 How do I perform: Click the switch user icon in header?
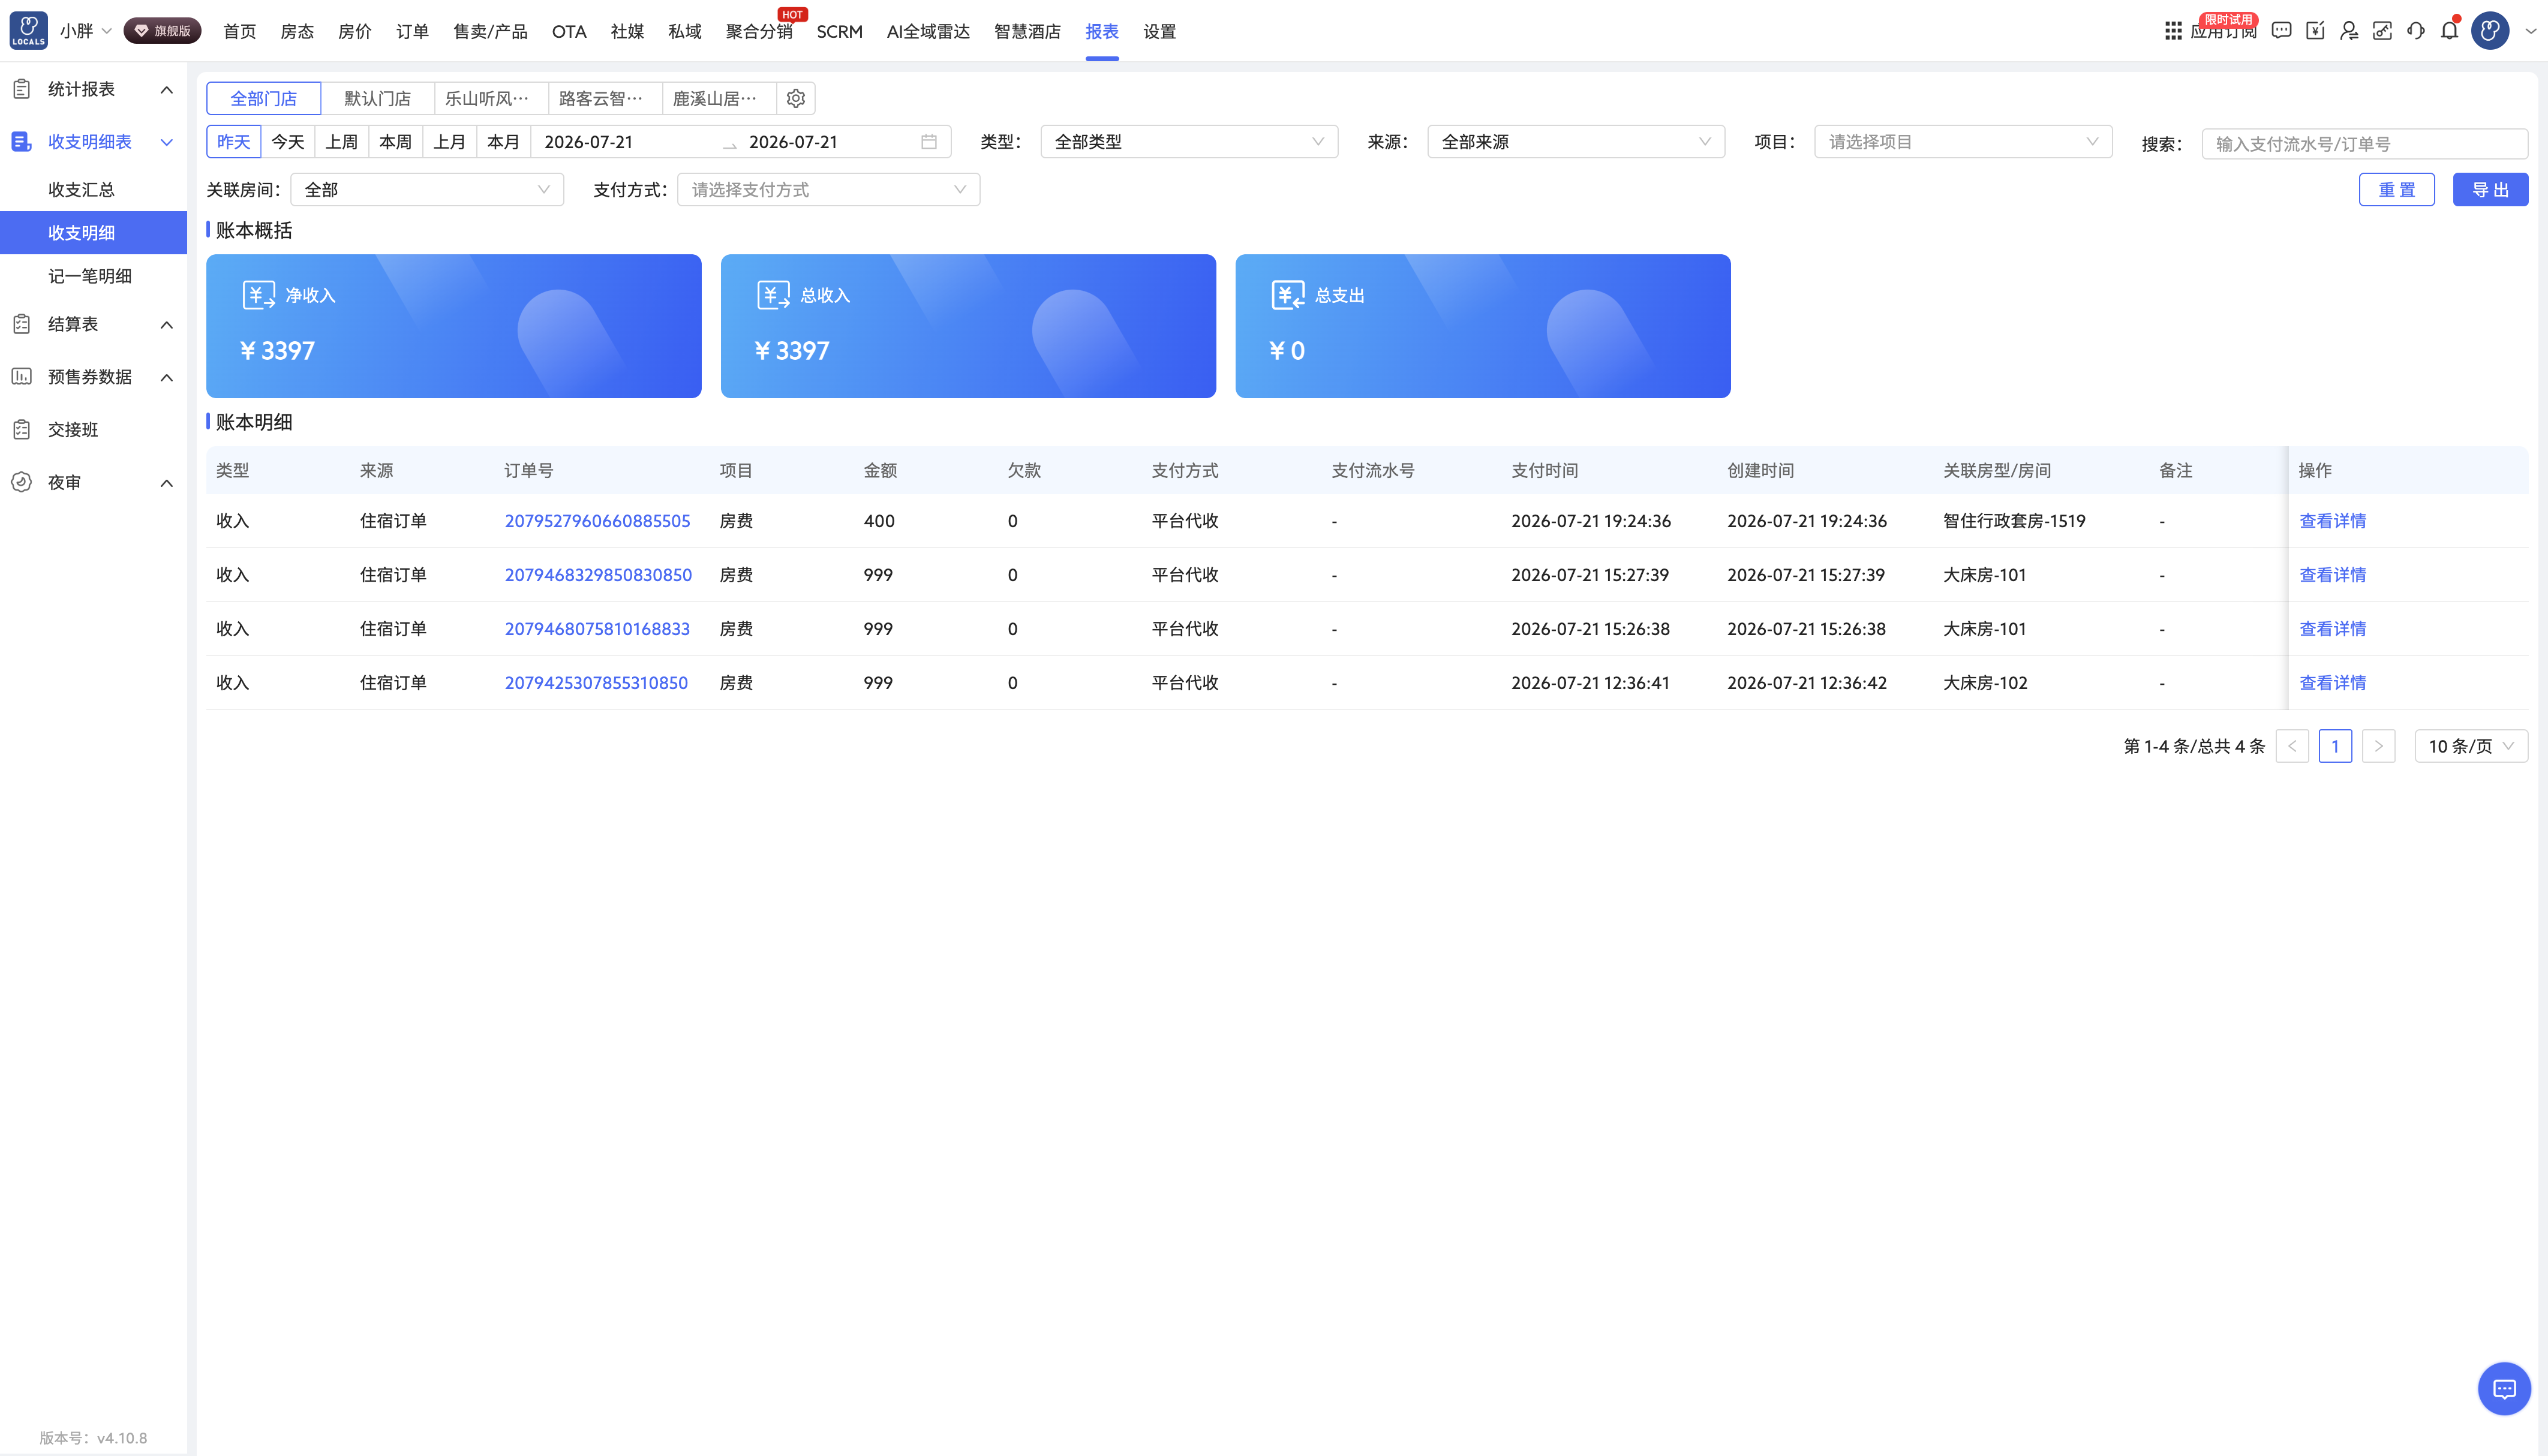coord(2349,31)
